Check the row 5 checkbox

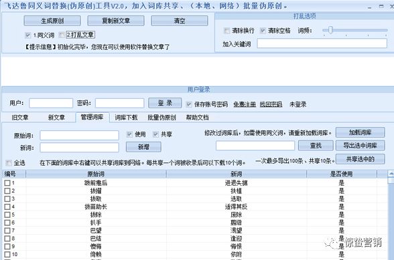point(7,215)
